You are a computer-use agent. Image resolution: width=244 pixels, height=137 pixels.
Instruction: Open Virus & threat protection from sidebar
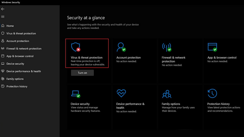[x=21, y=33]
